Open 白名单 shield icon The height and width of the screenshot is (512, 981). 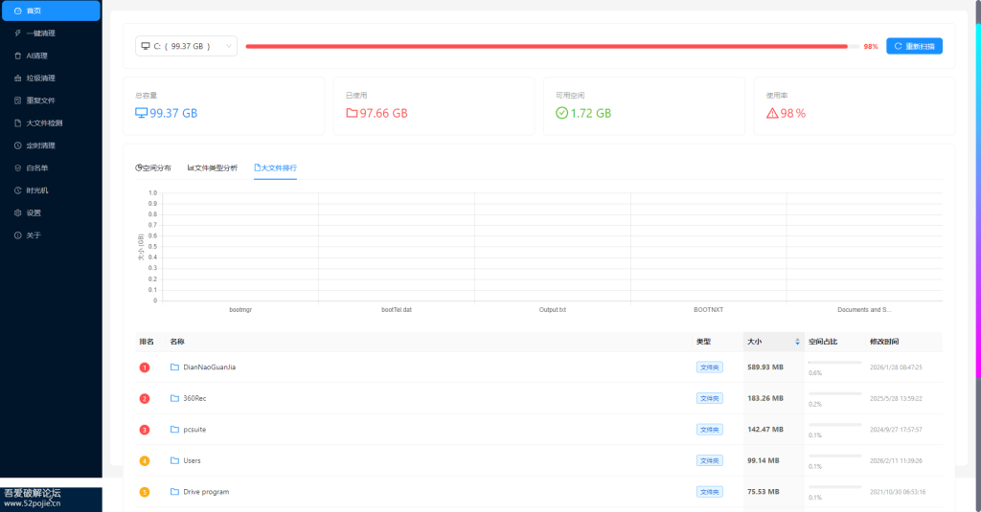coord(17,167)
